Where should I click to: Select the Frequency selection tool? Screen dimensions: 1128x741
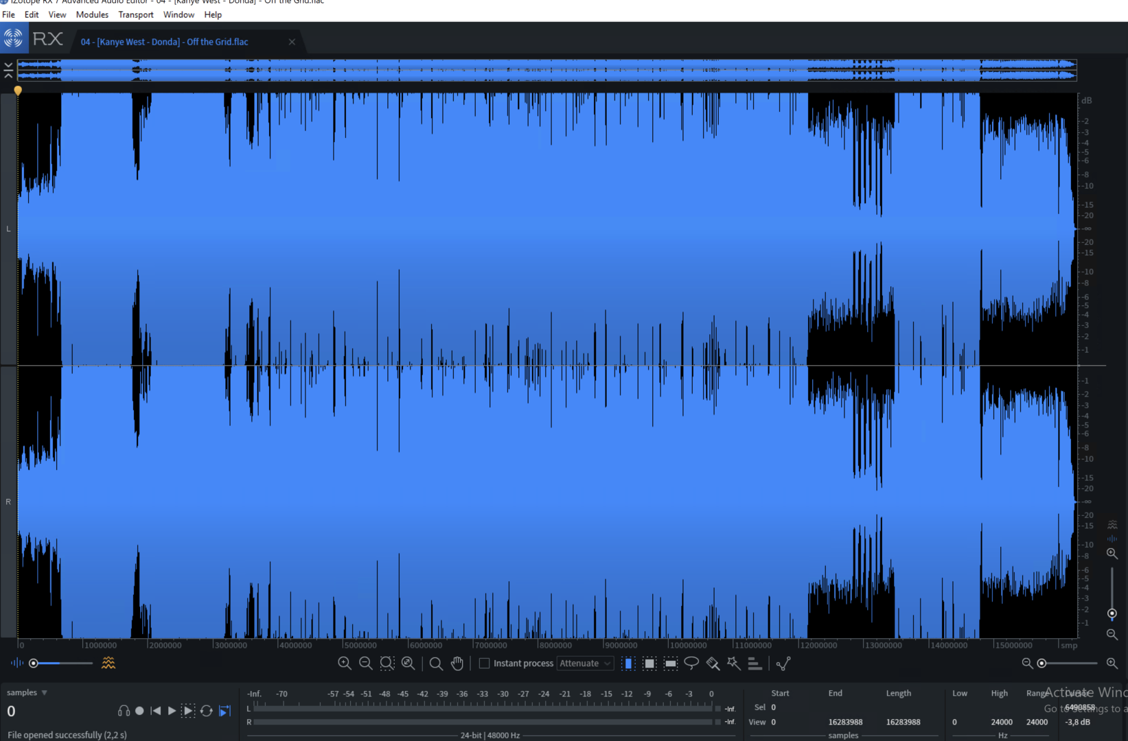[x=671, y=663]
